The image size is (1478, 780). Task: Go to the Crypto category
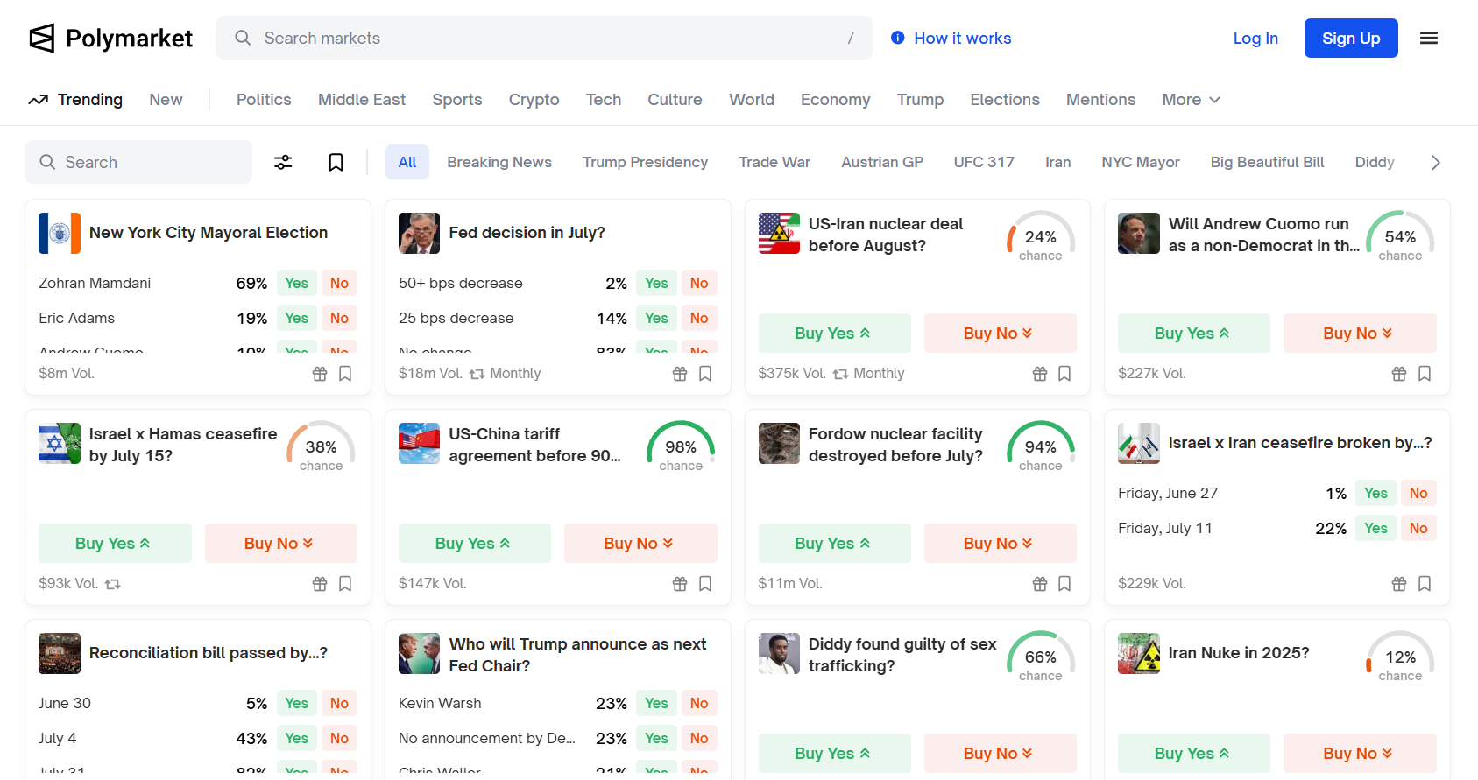(534, 100)
